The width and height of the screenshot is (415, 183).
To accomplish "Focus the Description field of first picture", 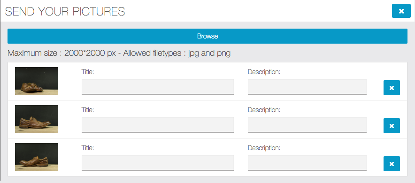I will click(x=307, y=86).
